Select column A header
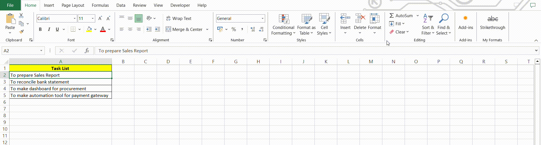 click(61, 61)
